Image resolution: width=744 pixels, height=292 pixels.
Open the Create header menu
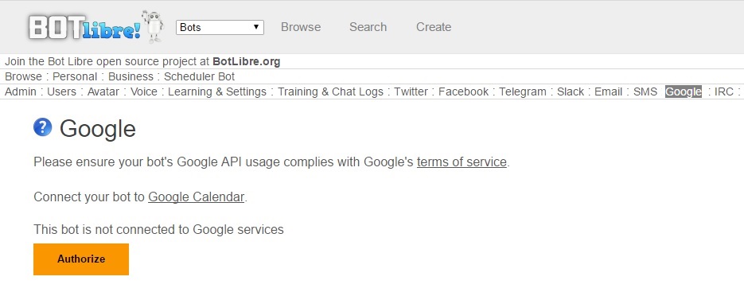(434, 27)
